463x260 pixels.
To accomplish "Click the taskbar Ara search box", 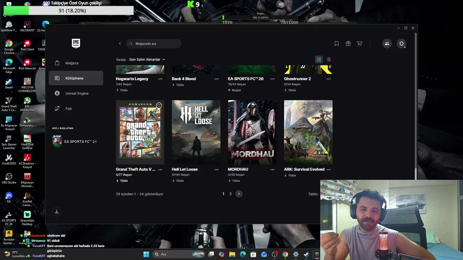I will 179,254.
